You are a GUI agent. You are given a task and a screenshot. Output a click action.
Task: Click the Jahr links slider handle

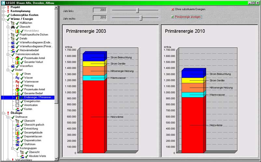click(137, 10)
